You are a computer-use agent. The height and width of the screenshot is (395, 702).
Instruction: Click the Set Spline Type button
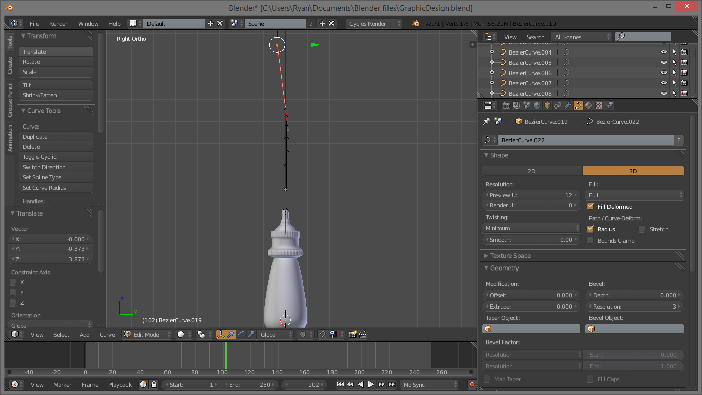[x=56, y=177]
